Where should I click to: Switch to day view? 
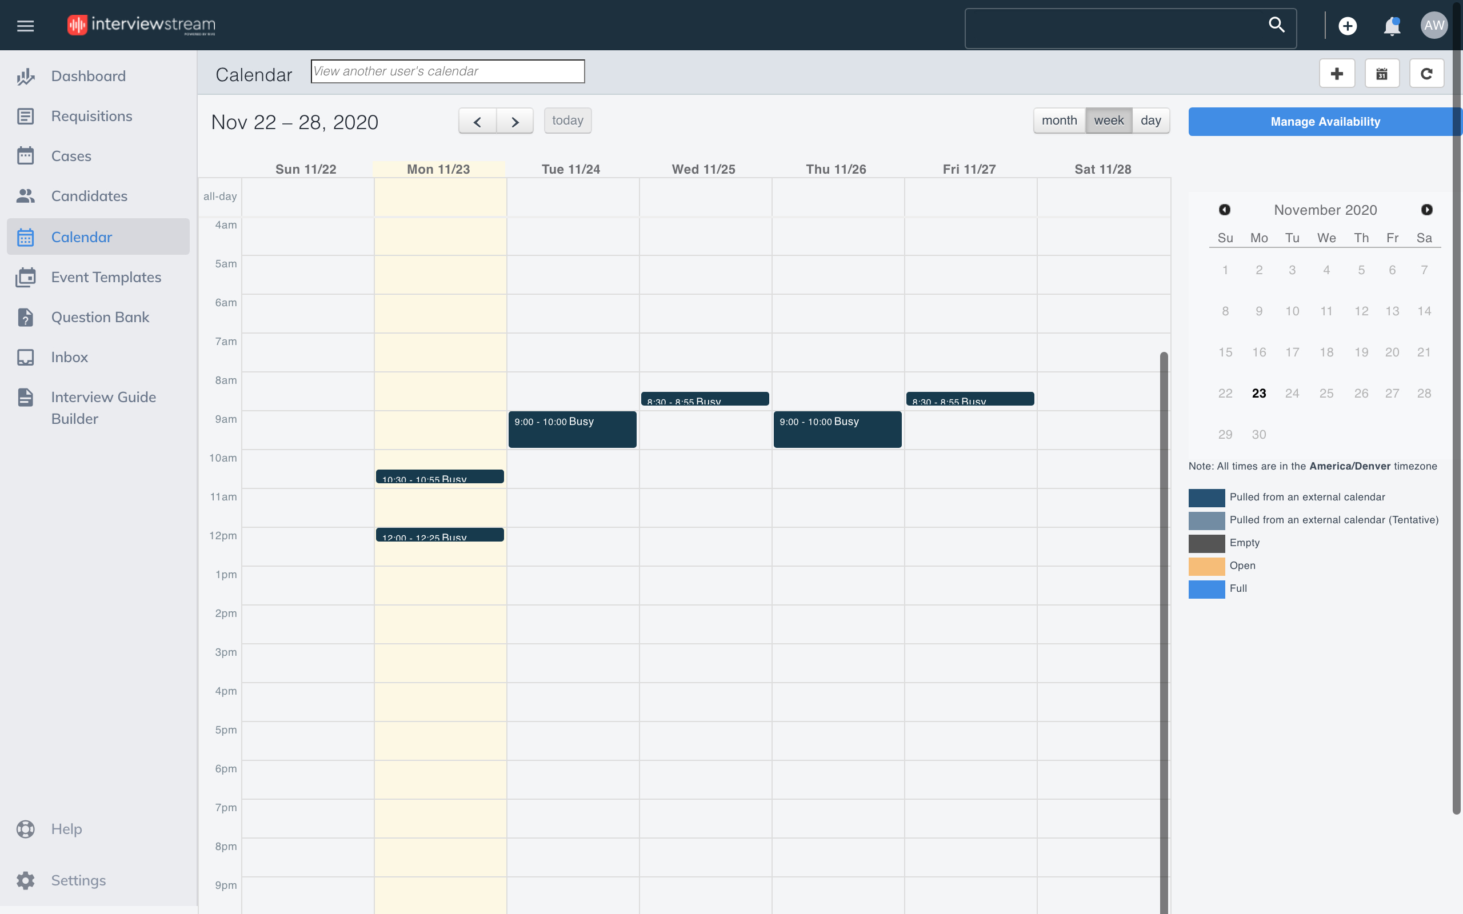pyautogui.click(x=1151, y=121)
